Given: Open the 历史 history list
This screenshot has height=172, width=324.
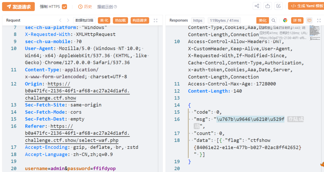Looking at the screenshot, I should click(85, 7).
